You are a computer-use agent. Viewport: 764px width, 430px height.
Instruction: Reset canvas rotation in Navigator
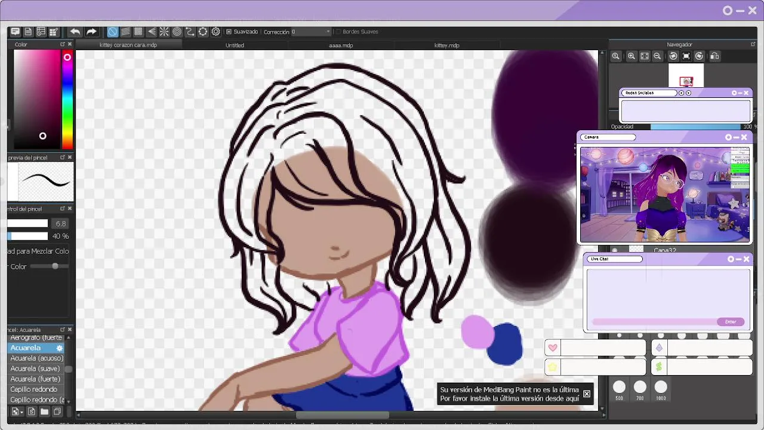686,56
